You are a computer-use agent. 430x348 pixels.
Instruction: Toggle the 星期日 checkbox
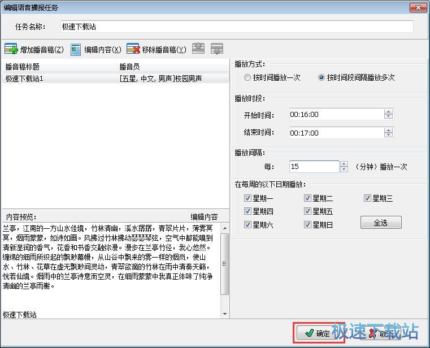307,225
